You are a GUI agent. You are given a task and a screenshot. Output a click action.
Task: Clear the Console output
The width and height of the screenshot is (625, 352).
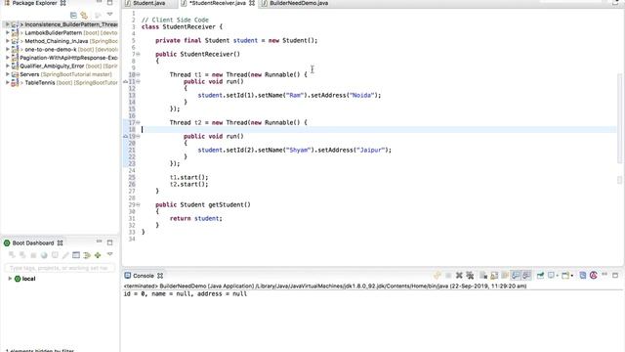[x=483, y=276]
